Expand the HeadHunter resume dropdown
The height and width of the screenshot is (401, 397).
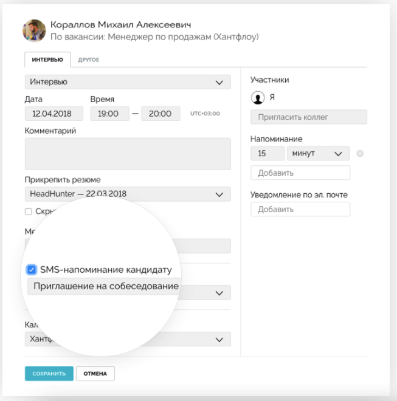128,194
